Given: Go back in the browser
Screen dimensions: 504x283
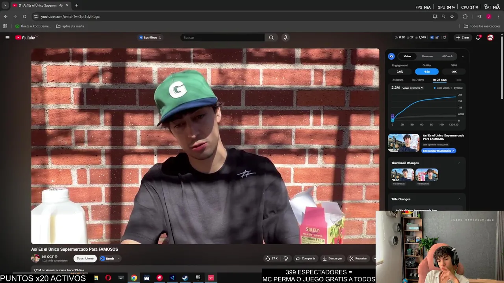Looking at the screenshot, I should tap(6, 17).
